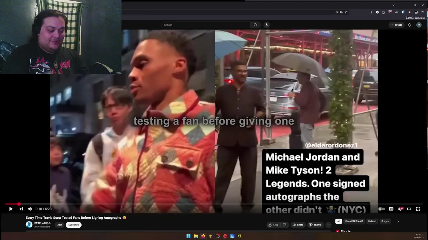The height and width of the screenshot is (240, 428).
Task: Start voice search with microphone icon
Action: [x=266, y=25]
